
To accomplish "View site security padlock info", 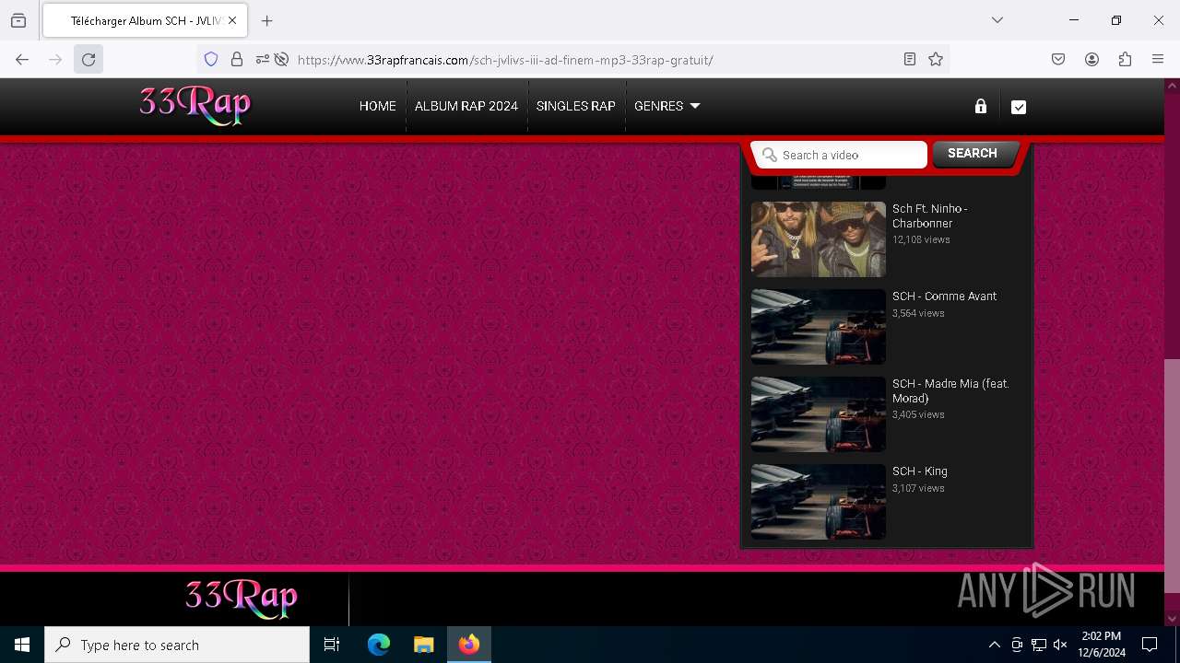I will point(237,60).
